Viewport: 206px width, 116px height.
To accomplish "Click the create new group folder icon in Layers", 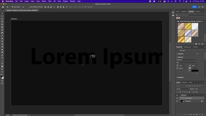I will coord(197,115).
